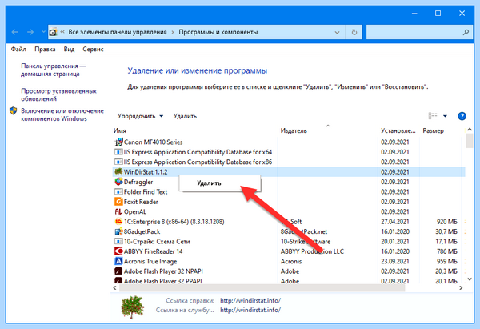Open the Ссылка на службу windirstat.info link
This screenshot has width=480, height=329.
point(250,310)
